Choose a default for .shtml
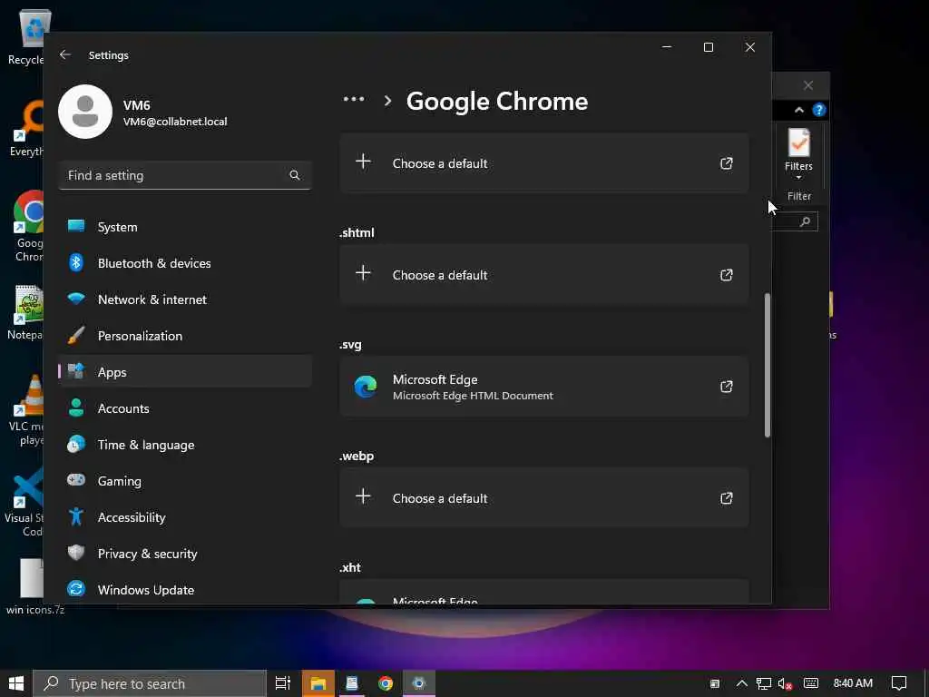The image size is (929, 697). click(x=544, y=275)
